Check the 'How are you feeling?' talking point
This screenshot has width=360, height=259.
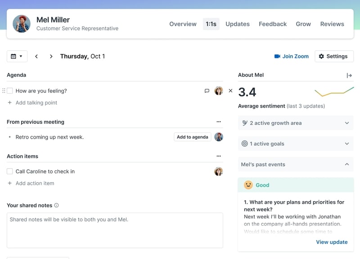(x=10, y=90)
